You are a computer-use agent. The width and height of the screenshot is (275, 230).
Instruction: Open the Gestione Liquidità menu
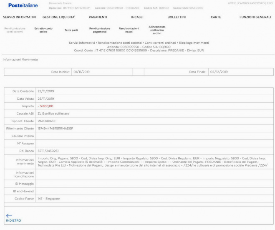tap(58, 17)
